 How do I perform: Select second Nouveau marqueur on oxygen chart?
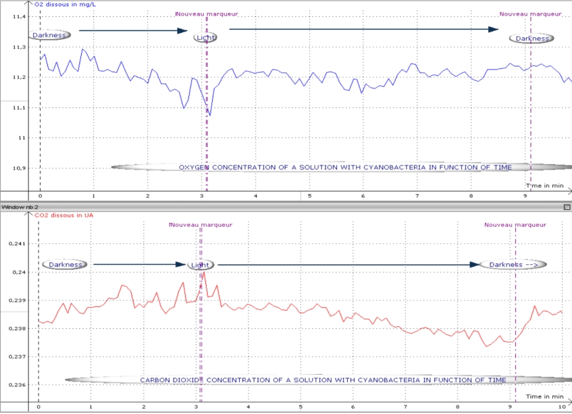pyautogui.click(x=530, y=14)
